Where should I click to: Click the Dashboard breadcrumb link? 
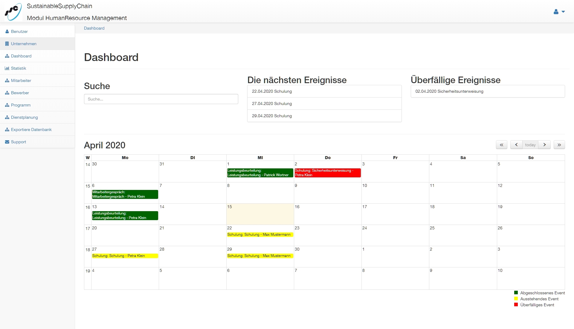(x=94, y=28)
